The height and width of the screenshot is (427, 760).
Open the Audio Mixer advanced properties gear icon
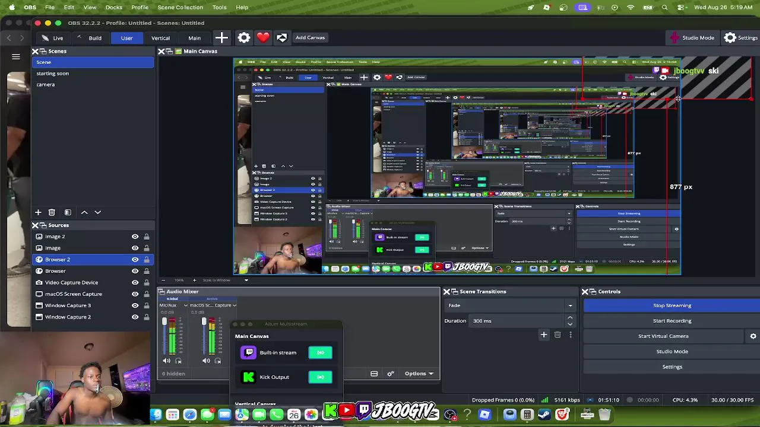pyautogui.click(x=390, y=374)
